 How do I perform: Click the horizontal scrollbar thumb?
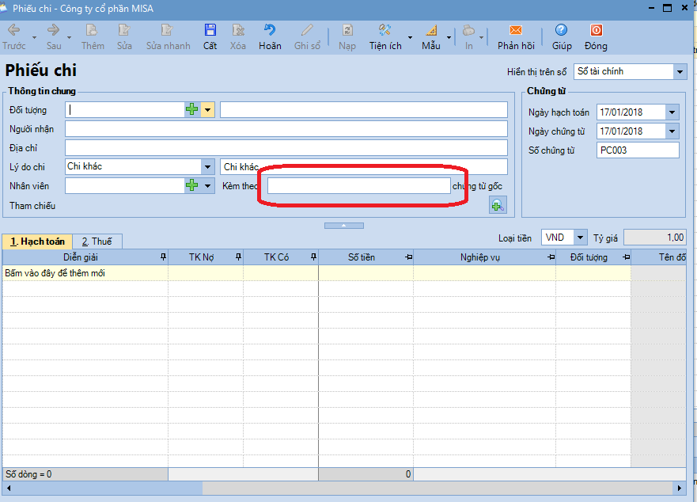pyautogui.click(x=108, y=489)
